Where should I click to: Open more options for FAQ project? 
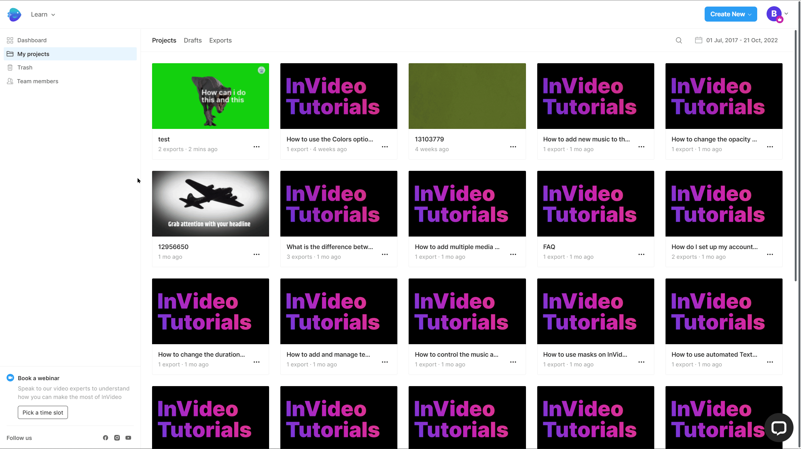(641, 254)
